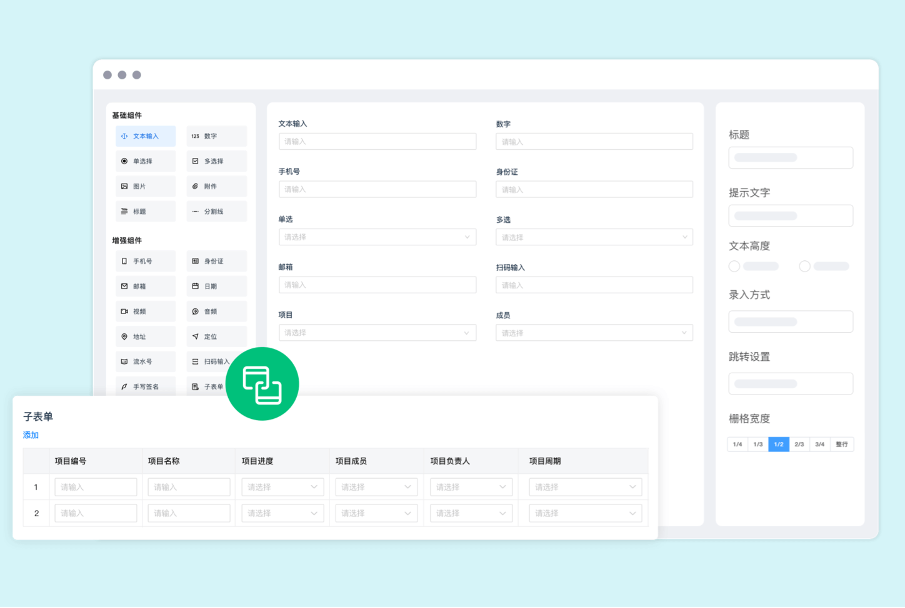
Task: Click the 视频 video component icon
Action: coord(124,311)
